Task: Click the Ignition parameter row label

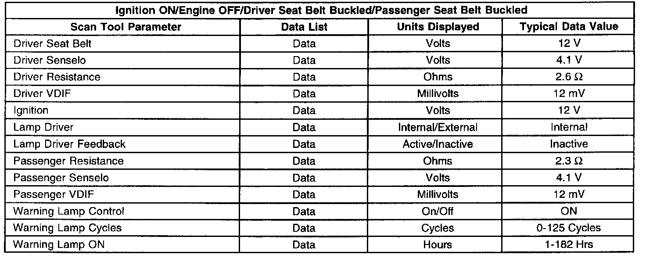Action: 31,110
